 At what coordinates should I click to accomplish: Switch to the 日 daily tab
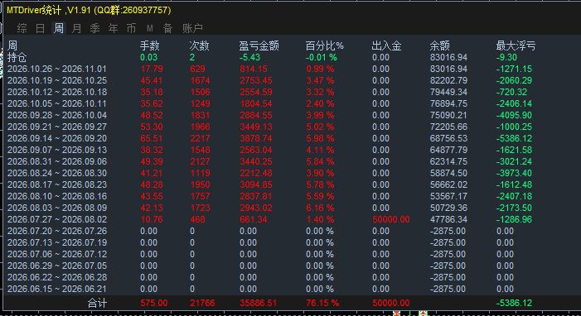40,28
